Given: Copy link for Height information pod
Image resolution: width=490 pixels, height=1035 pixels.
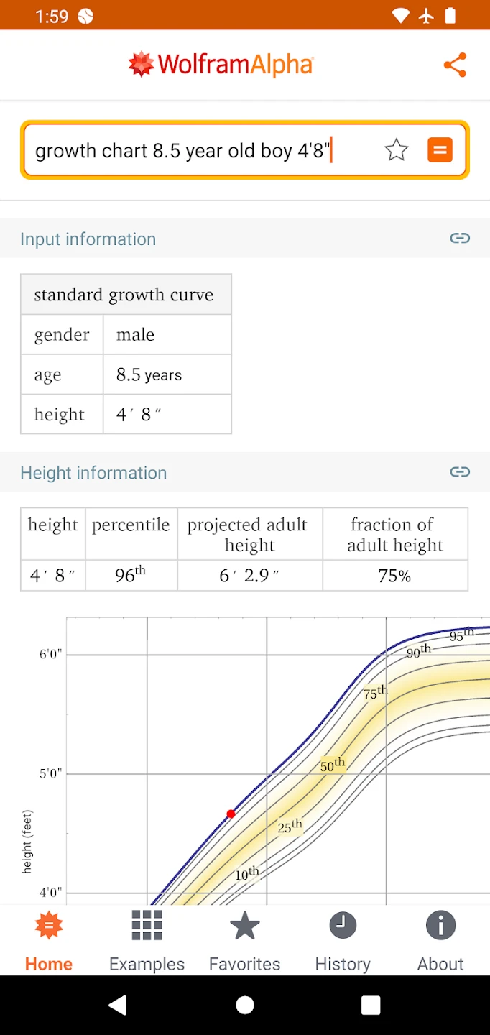Looking at the screenshot, I should [460, 471].
